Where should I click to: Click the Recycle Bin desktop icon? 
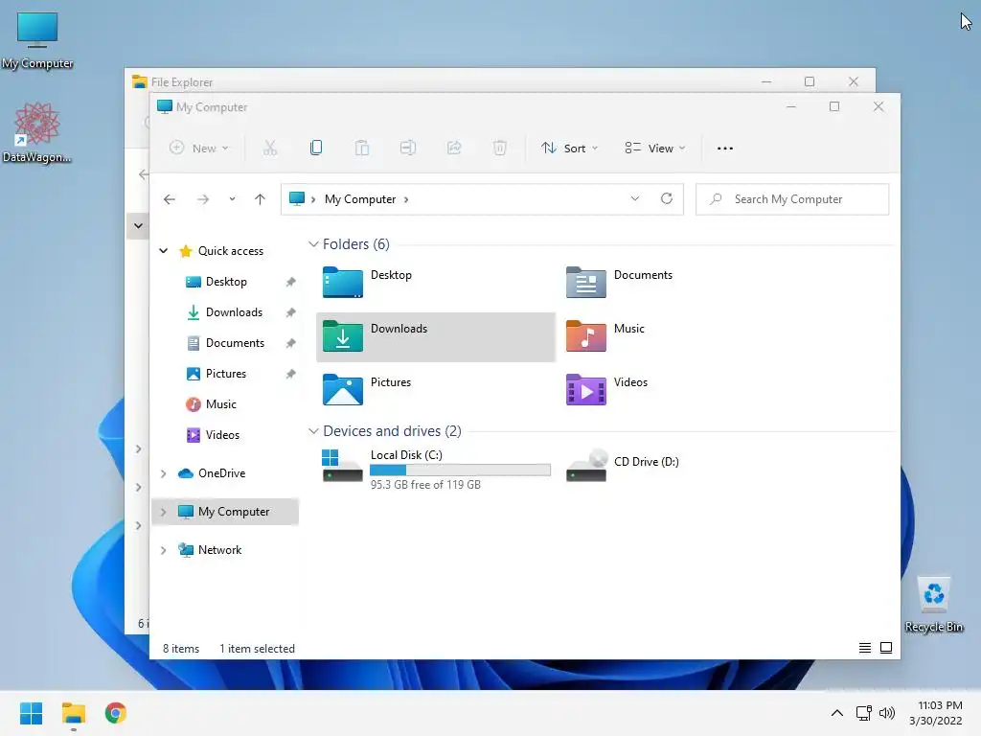(934, 605)
